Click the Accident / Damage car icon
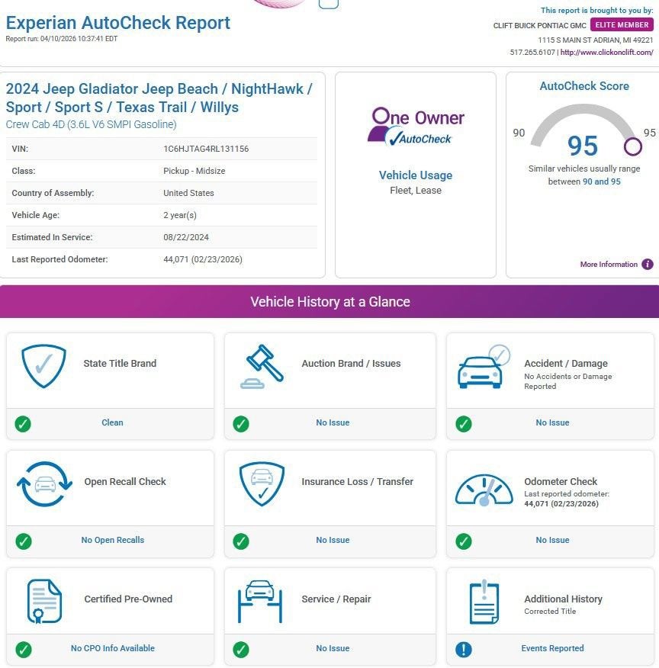The width and height of the screenshot is (659, 668). pos(484,366)
